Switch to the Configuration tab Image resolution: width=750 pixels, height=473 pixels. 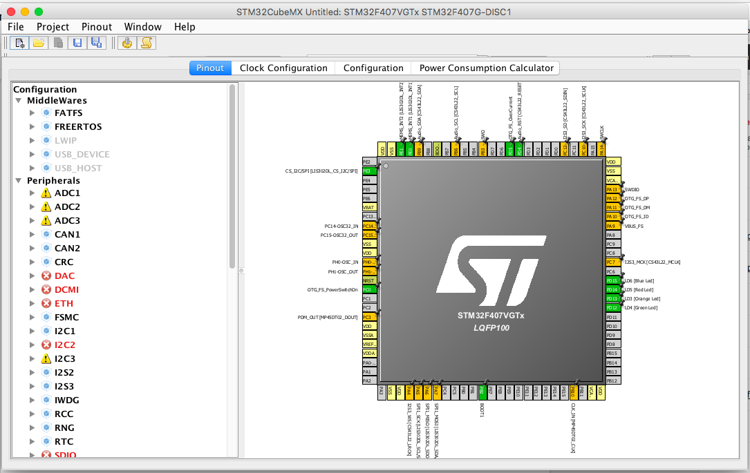coord(373,68)
